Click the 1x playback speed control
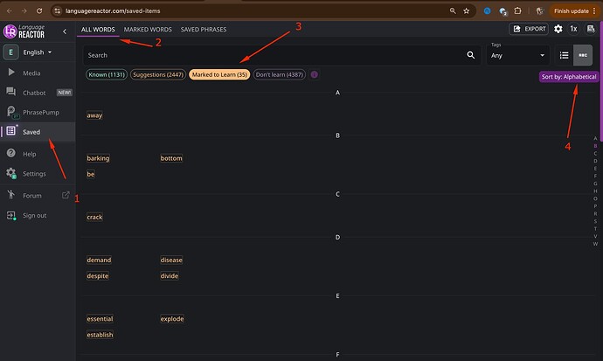The image size is (603, 361). click(573, 29)
